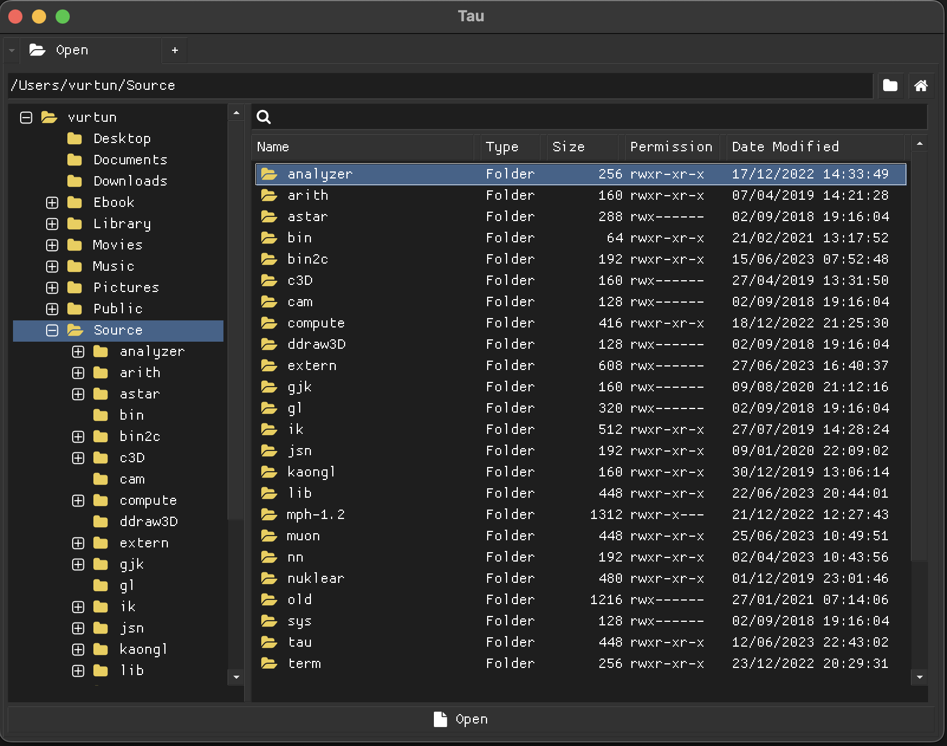Click the folder icon beside vurtun root
This screenshot has width=947, height=746.
[49, 117]
